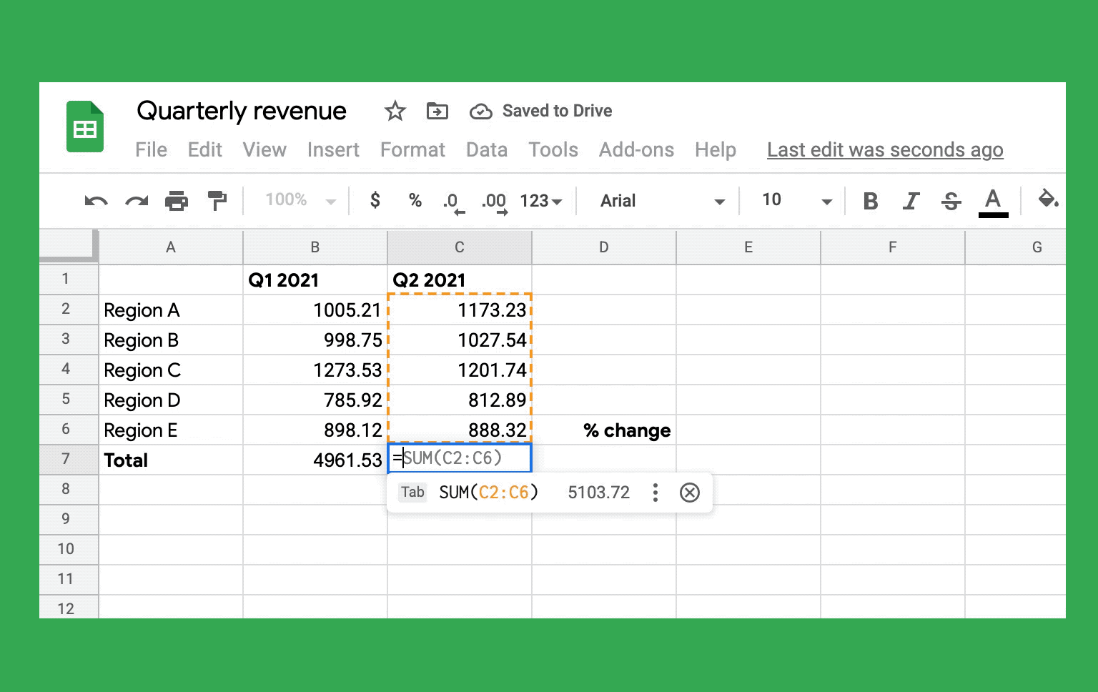Select the Total label cell
This screenshot has width=1098, height=692.
pos(171,460)
